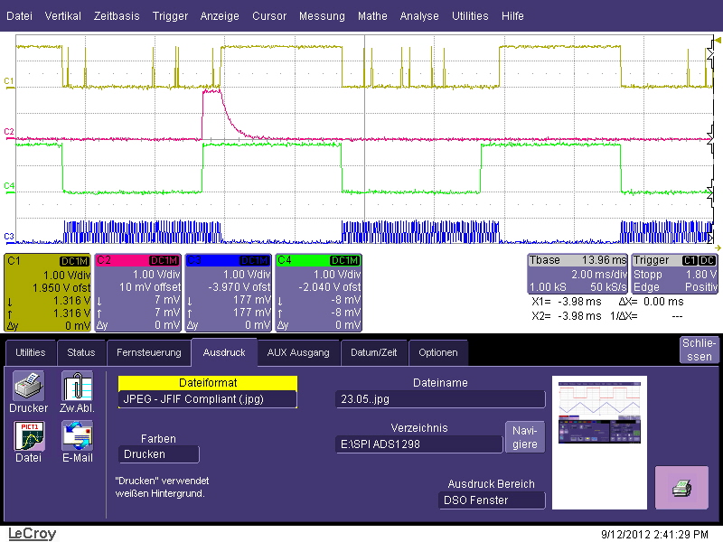Open the Ausdruck Bereich dropdown showing DSO Fenster
This screenshot has width=723, height=542.
492,500
